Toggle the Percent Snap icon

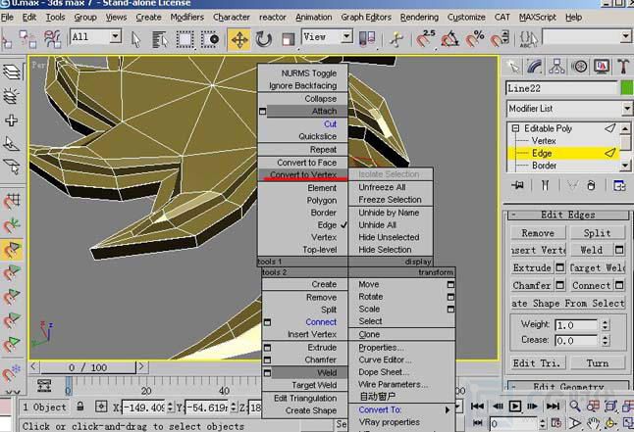475,39
